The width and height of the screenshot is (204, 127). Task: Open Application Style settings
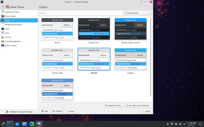coord(19,12)
